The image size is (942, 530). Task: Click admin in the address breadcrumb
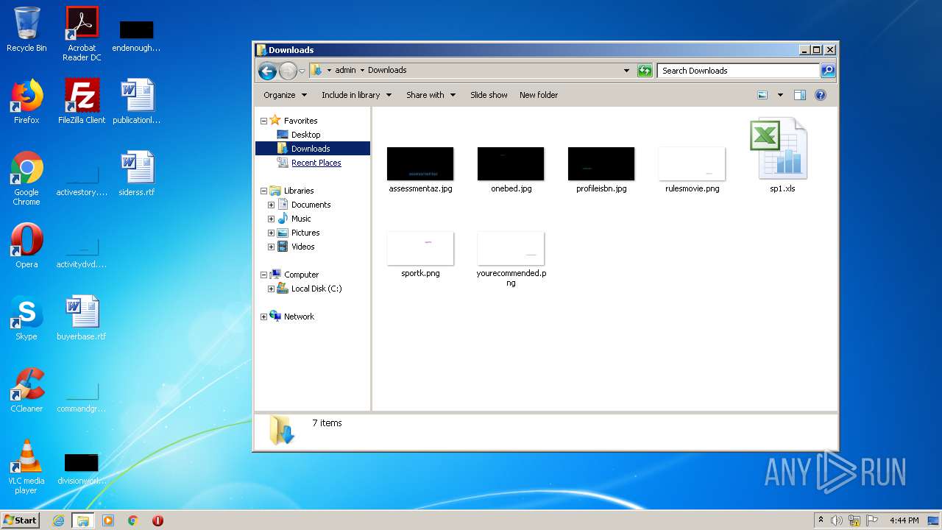pyautogui.click(x=345, y=71)
